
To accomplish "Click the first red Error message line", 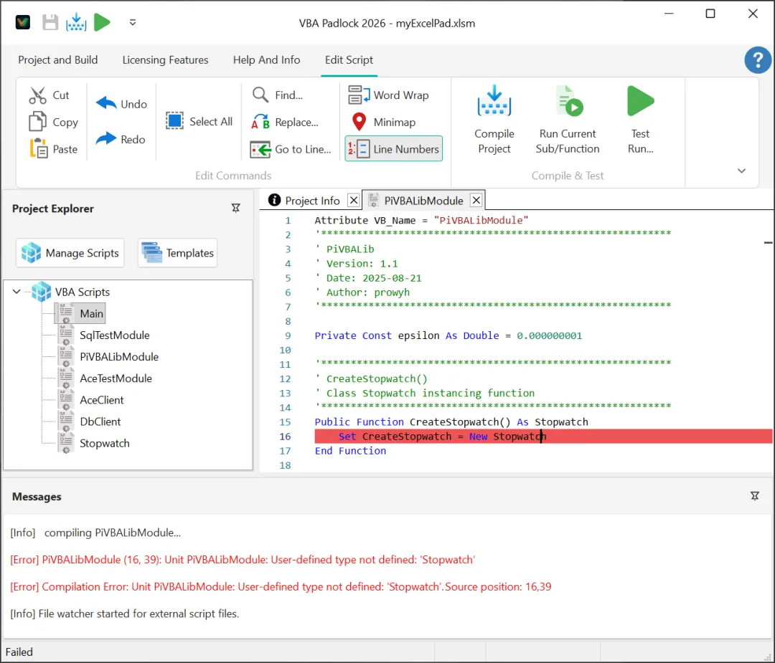I will click(243, 560).
